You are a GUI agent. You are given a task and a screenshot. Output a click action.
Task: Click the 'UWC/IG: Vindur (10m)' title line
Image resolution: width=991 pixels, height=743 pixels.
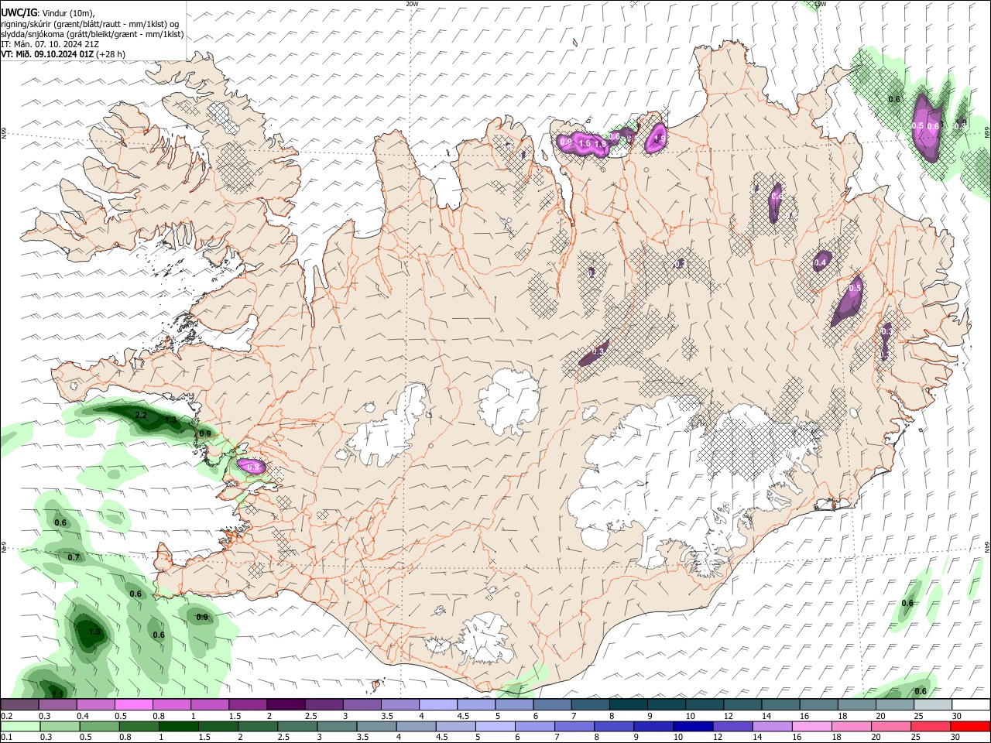click(47, 12)
